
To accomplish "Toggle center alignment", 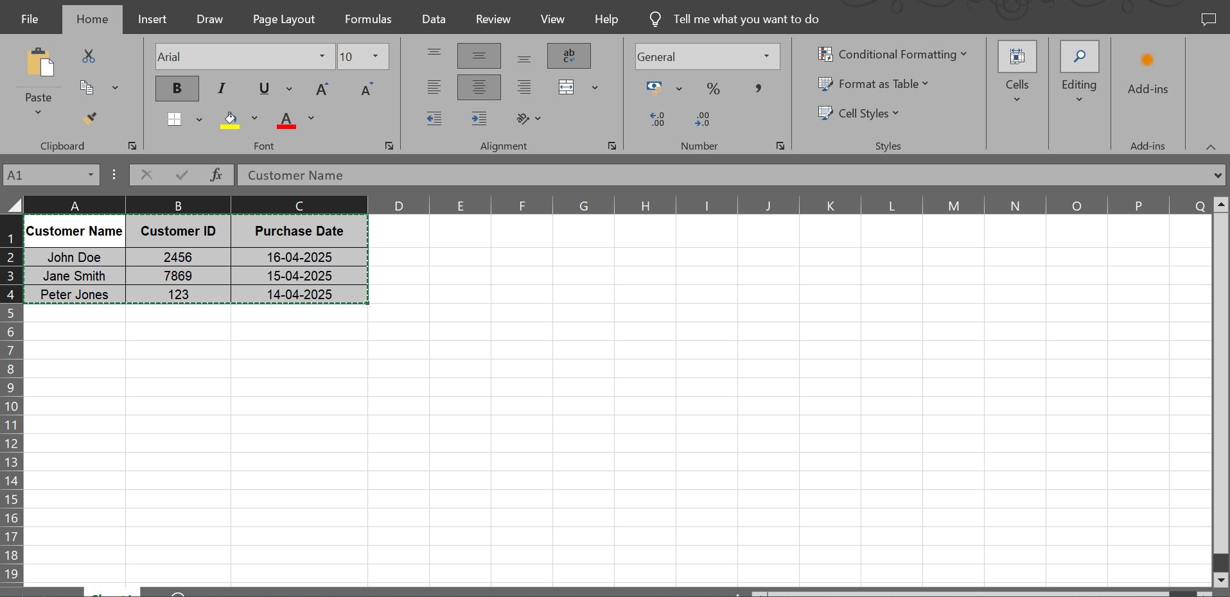I will click(479, 87).
